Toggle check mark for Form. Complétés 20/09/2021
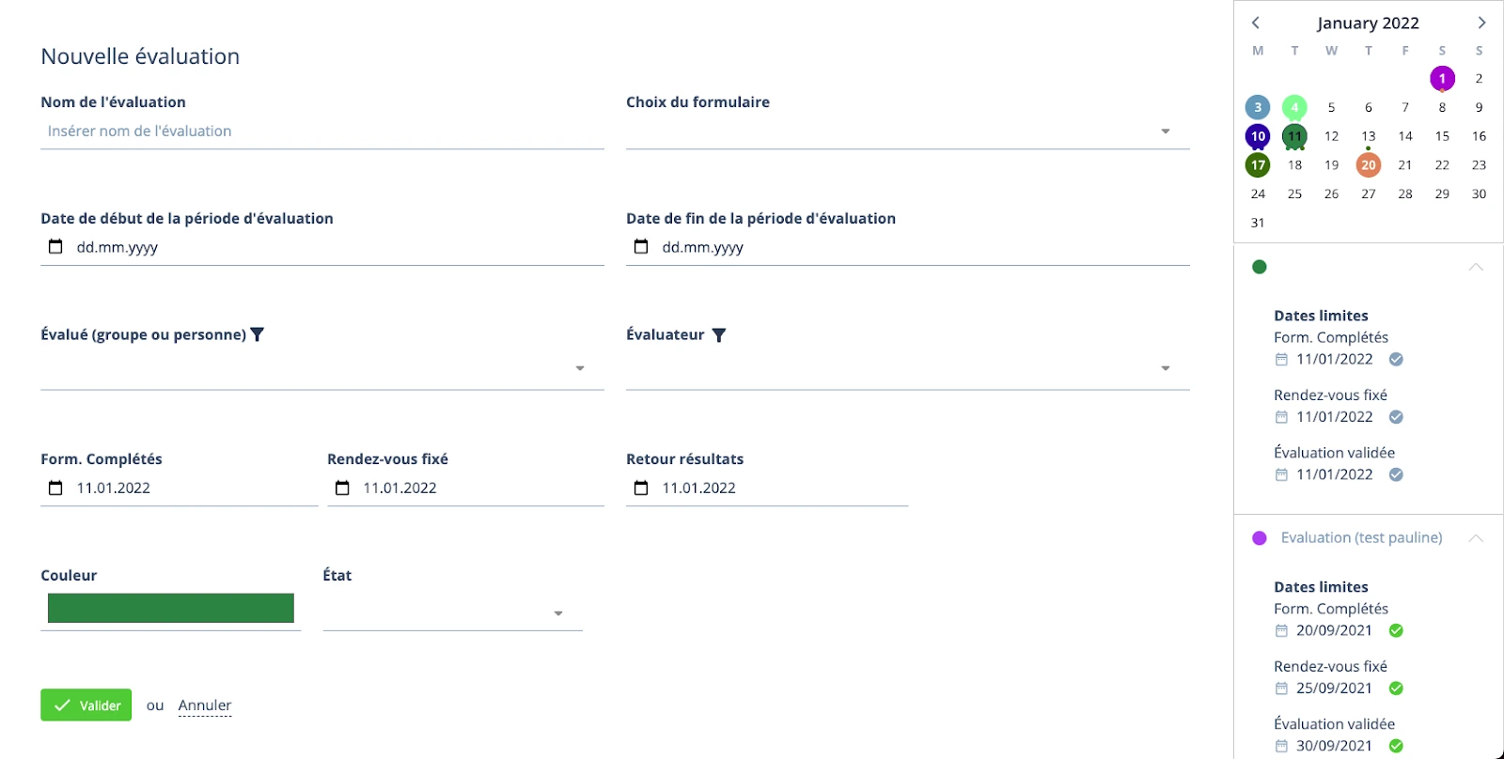This screenshot has width=1504, height=759. [x=1396, y=630]
